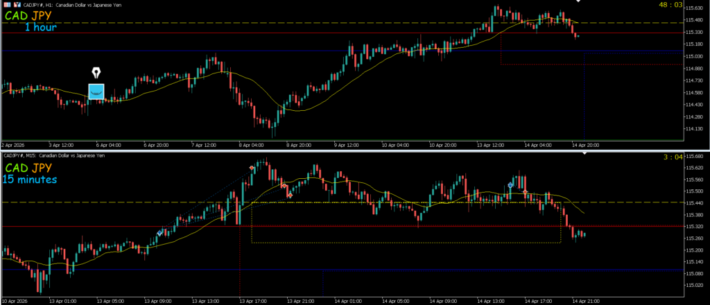710x305 pixels.
Task: Select the orange diamond marker at the M15 peak
Action: point(252,168)
